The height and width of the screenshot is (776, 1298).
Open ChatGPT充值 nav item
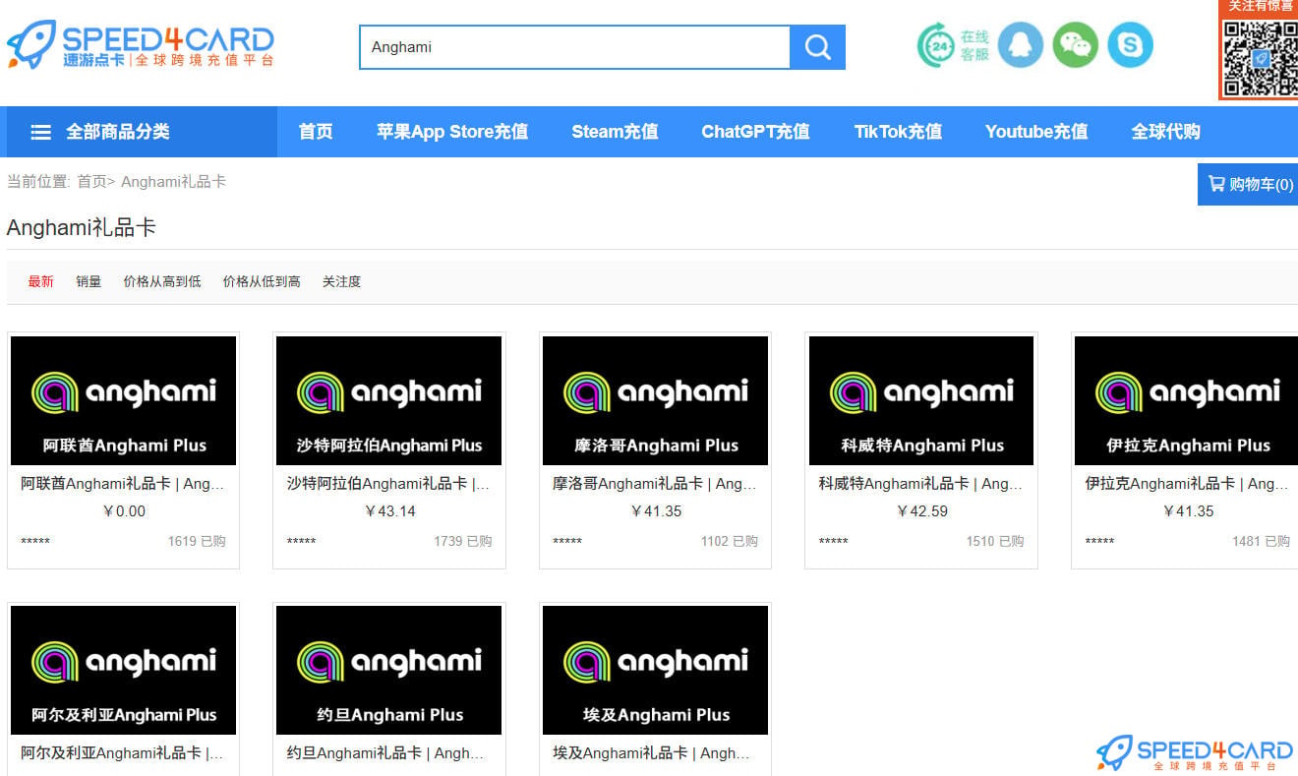[755, 132]
